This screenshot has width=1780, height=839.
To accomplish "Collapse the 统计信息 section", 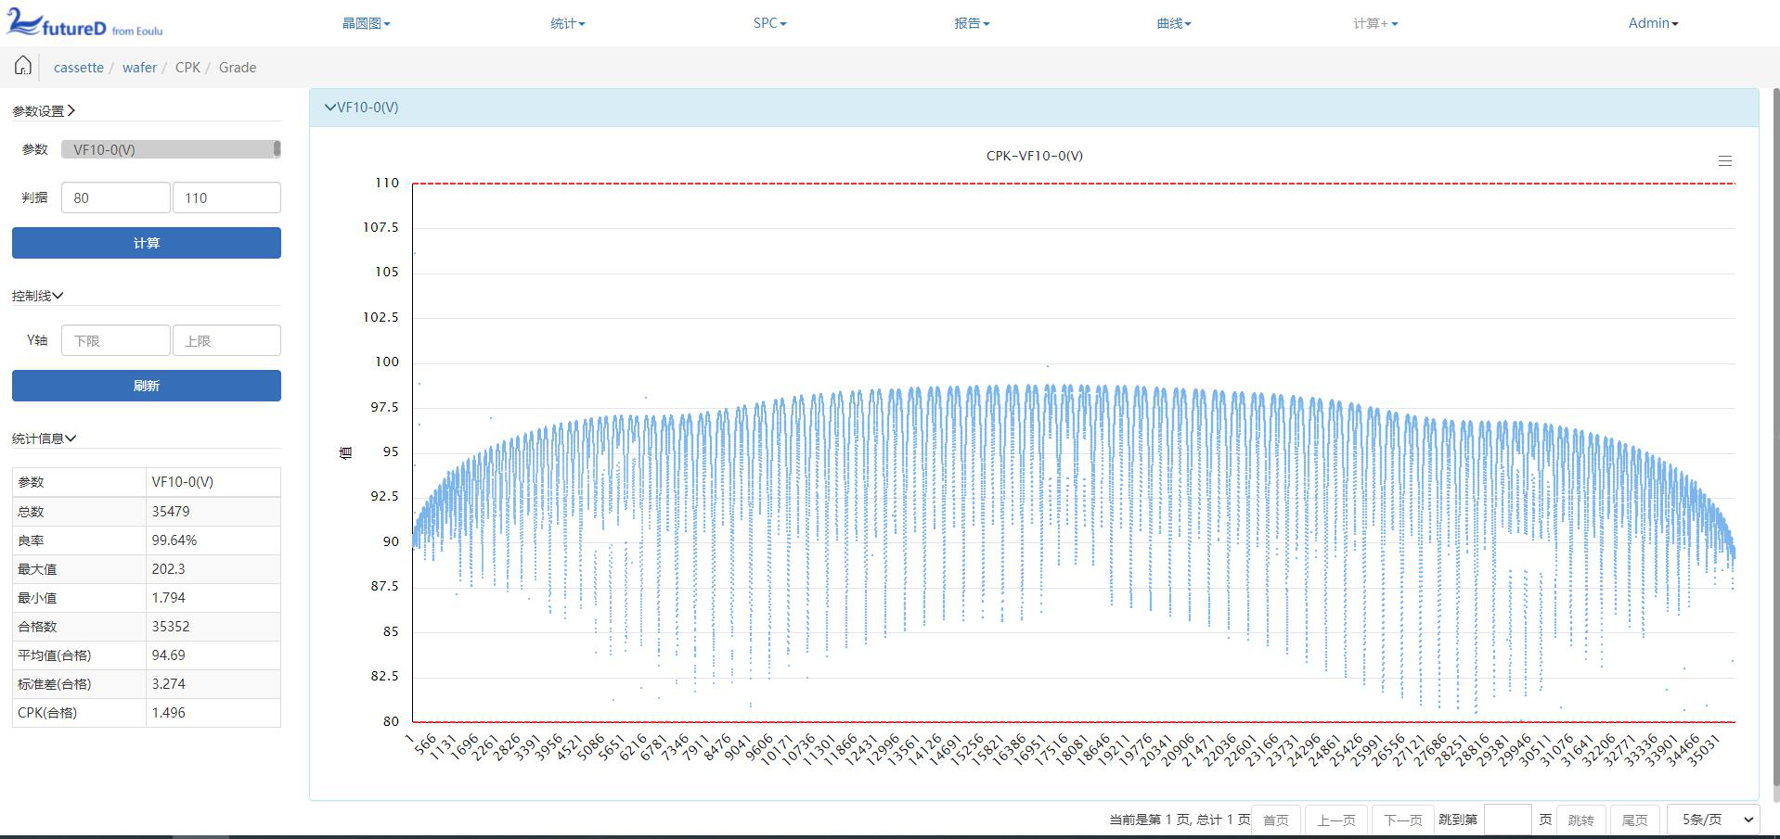I will pyautogui.click(x=44, y=439).
